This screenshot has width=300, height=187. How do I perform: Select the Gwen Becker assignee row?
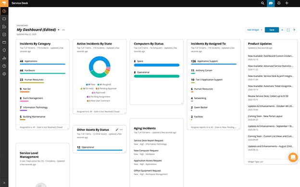[x=213, y=108]
